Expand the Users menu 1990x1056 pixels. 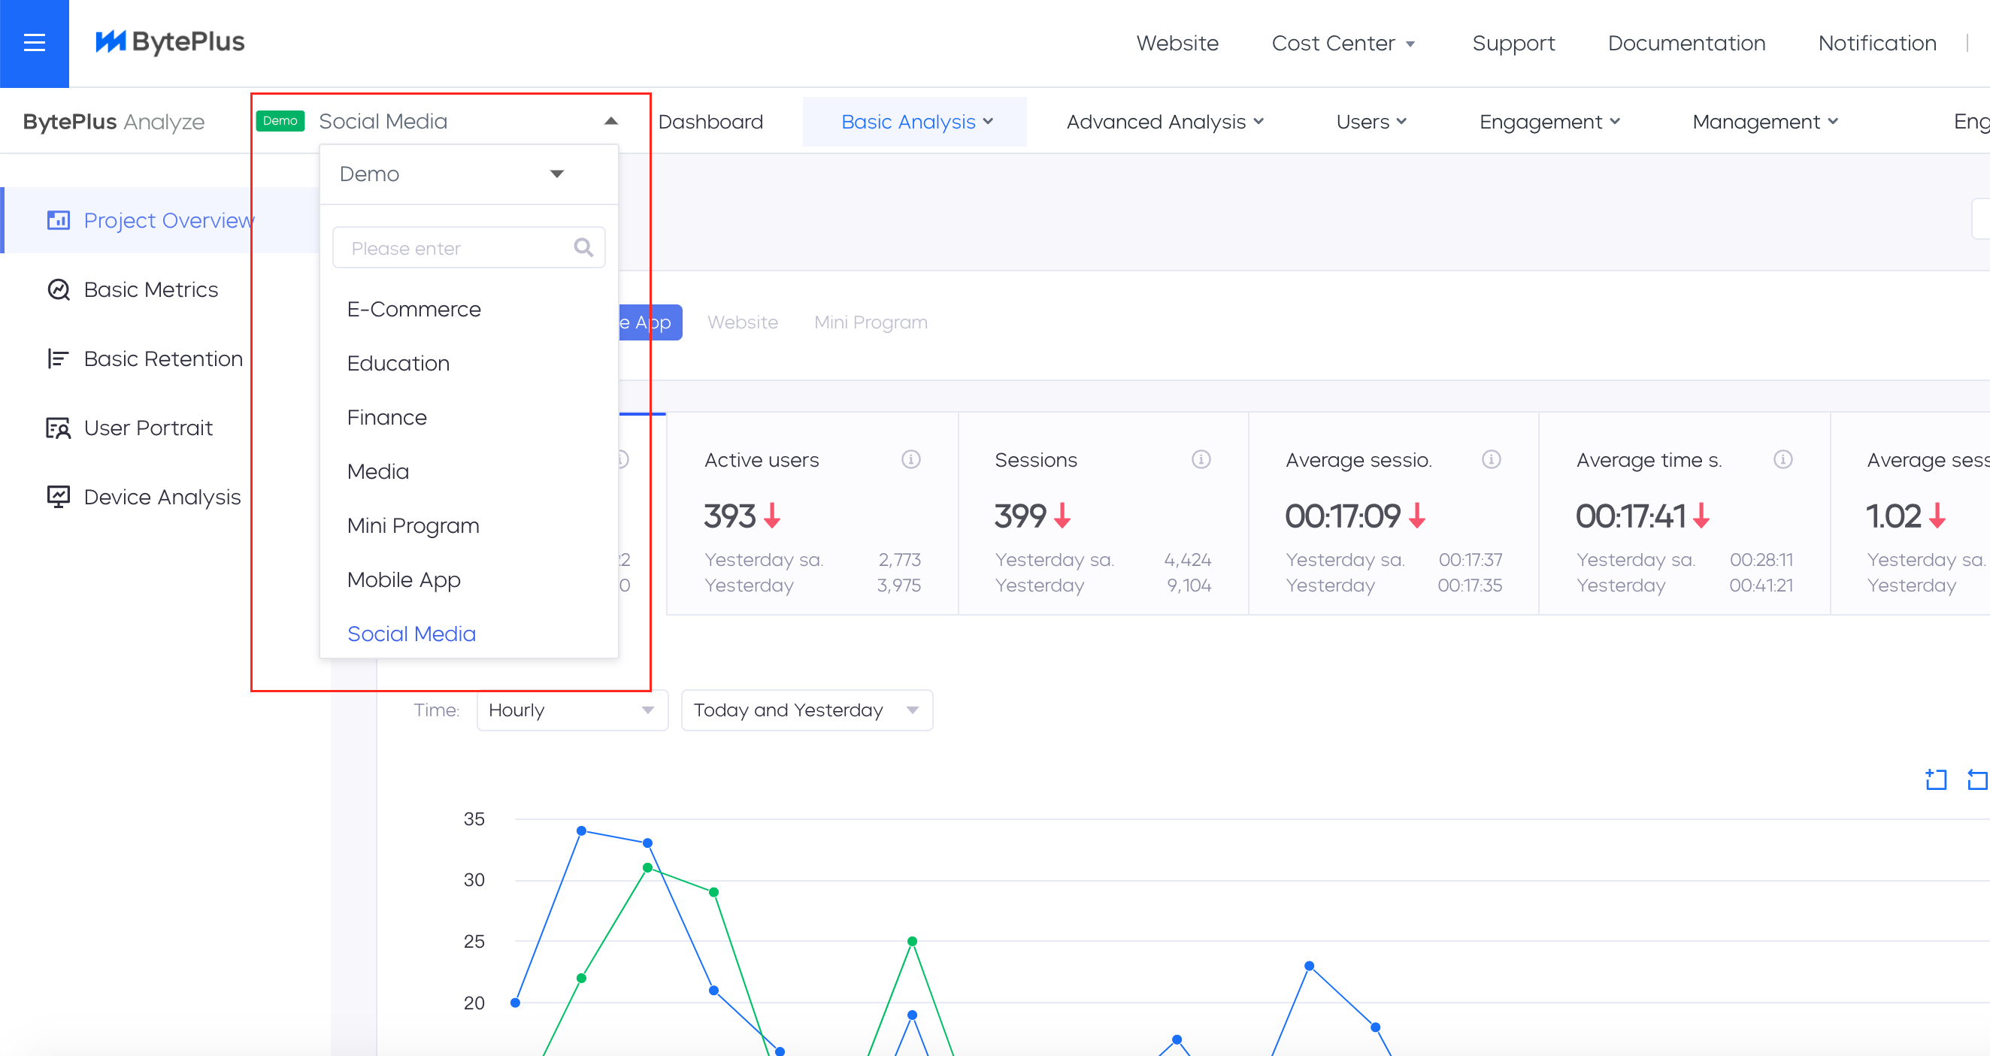[x=1371, y=121]
